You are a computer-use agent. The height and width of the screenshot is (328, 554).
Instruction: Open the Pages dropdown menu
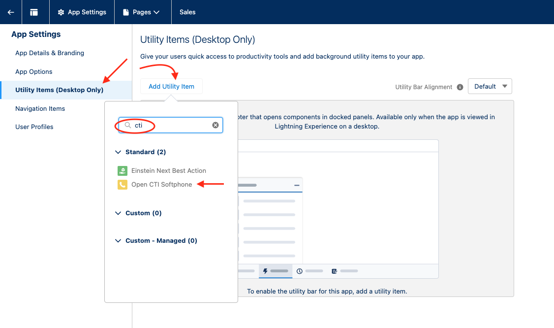146,12
